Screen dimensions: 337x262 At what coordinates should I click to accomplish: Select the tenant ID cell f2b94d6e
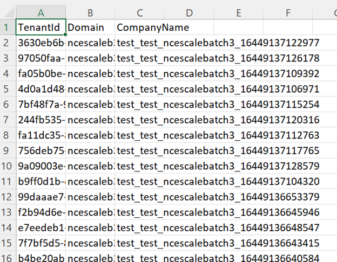[41, 212]
